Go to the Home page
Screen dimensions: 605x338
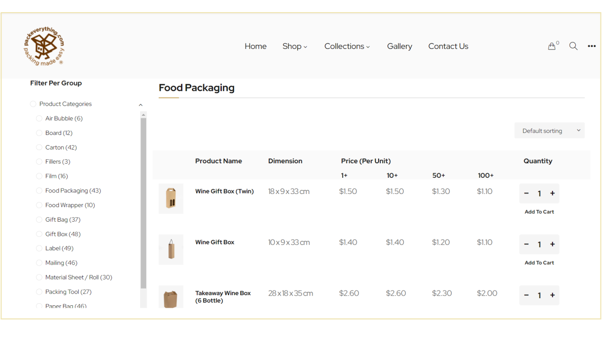coord(256,46)
